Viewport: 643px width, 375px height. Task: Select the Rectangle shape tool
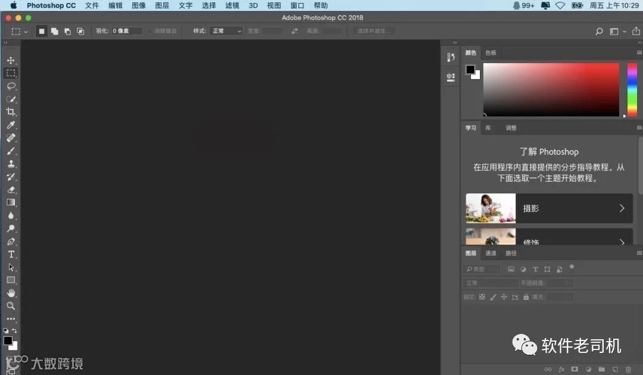[x=11, y=280]
